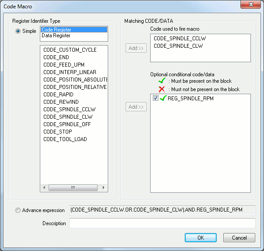Select CODE_FEED_UPM in the code list
The image size is (264, 251).
click(x=64, y=65)
